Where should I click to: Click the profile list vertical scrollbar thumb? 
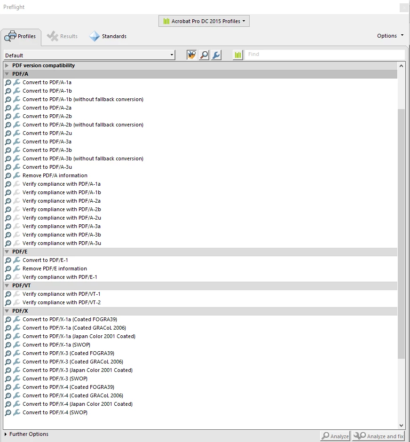pyautogui.click(x=401, y=234)
